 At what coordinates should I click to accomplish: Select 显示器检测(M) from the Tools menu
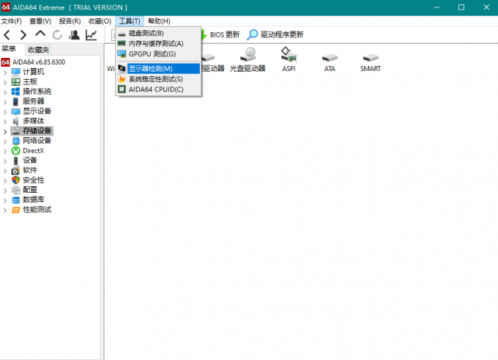pyautogui.click(x=150, y=68)
